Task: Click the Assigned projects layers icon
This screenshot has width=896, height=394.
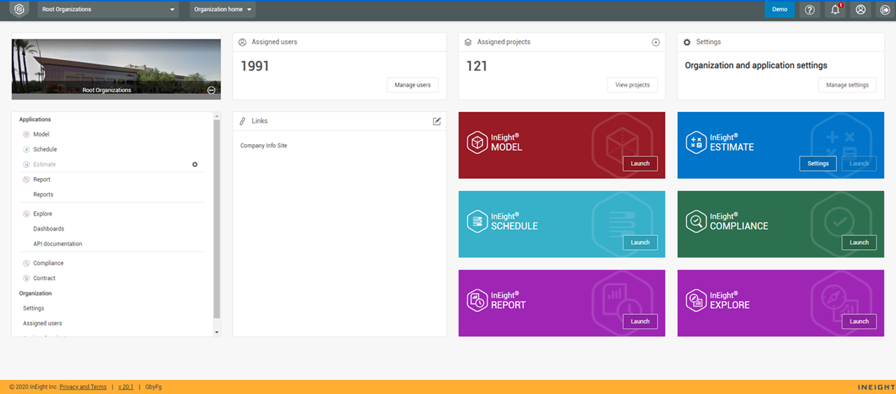Action: [468, 43]
